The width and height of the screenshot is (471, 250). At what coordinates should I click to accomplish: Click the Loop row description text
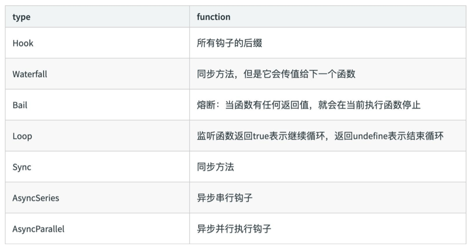[320, 136]
